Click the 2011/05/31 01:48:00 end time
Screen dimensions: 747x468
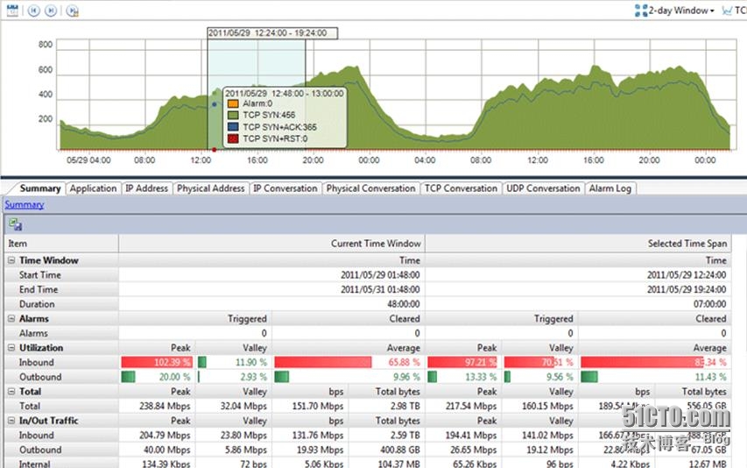[380, 290]
